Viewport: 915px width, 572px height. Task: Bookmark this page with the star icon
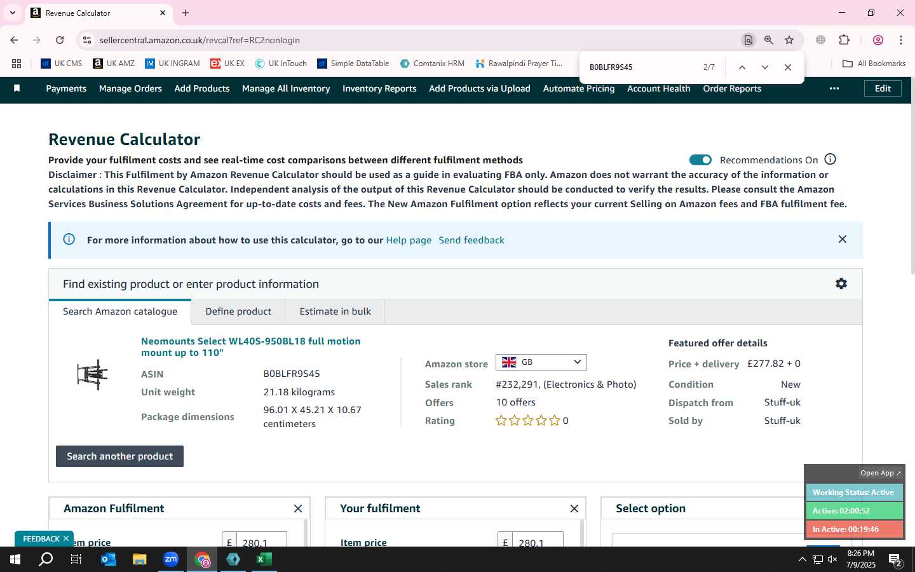789,40
